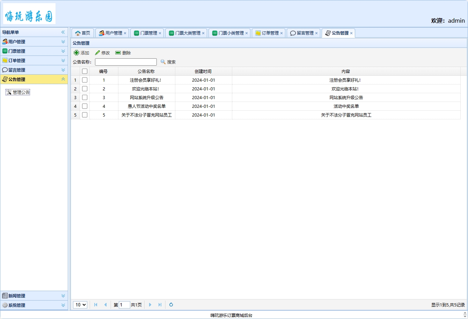Click the 公告名称 search input field
This screenshot has height=319, width=468.
coord(126,62)
